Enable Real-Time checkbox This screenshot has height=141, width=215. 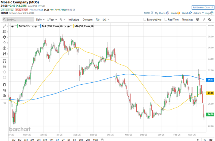166,19
